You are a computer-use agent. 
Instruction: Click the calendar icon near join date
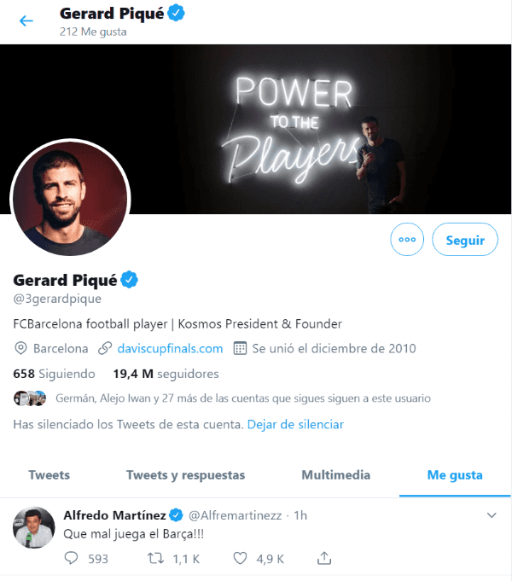pos(240,348)
